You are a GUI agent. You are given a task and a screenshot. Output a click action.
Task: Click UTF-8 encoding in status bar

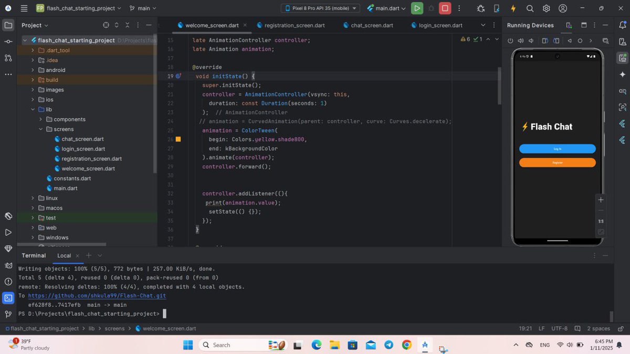pos(559,328)
